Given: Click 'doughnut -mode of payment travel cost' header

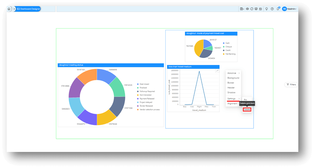Looking at the screenshot, I should 211,34.
